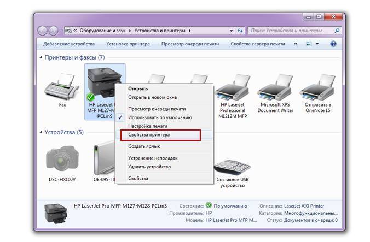Select the Отправить в OneNote 16 printer
The width and height of the screenshot is (370, 242).
tap(317, 87)
